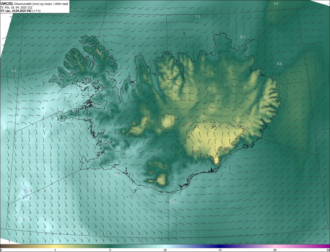Click the 'VT: Lau. 19.04.2025 04Z' line

click(x=20, y=11)
